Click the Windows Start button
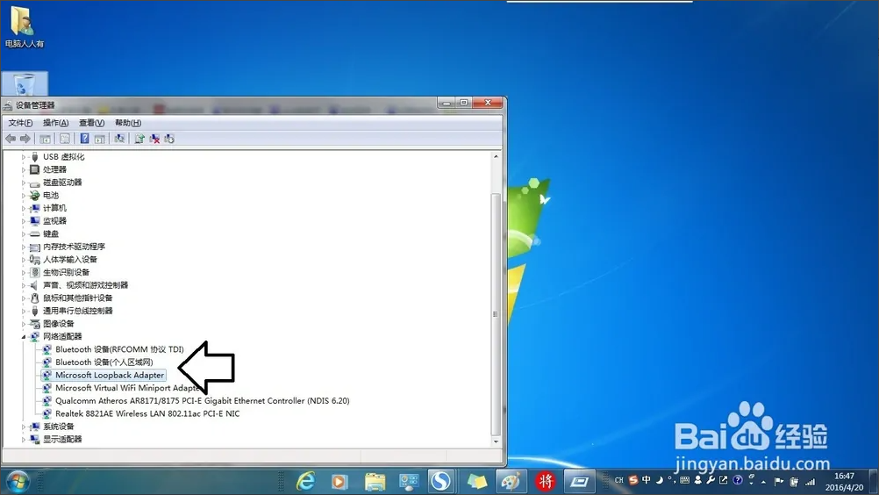 [x=17, y=481]
